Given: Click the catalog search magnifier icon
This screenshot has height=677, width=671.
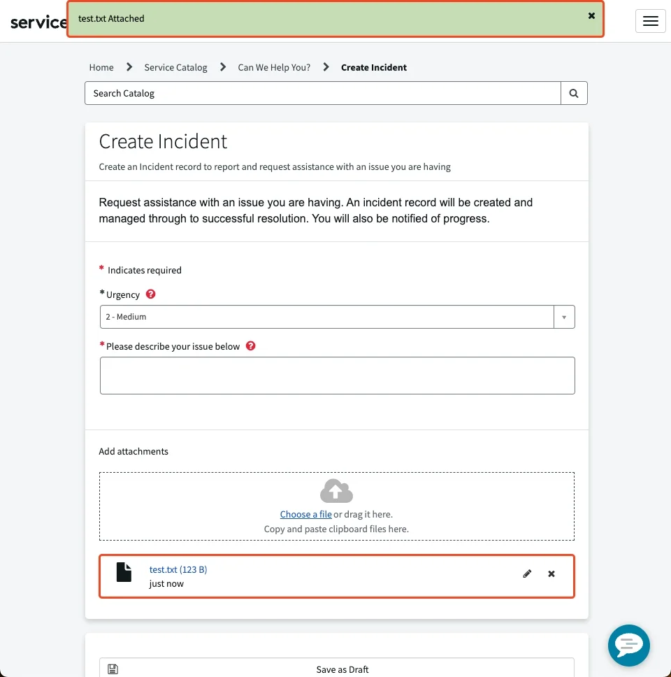Looking at the screenshot, I should 574,93.
